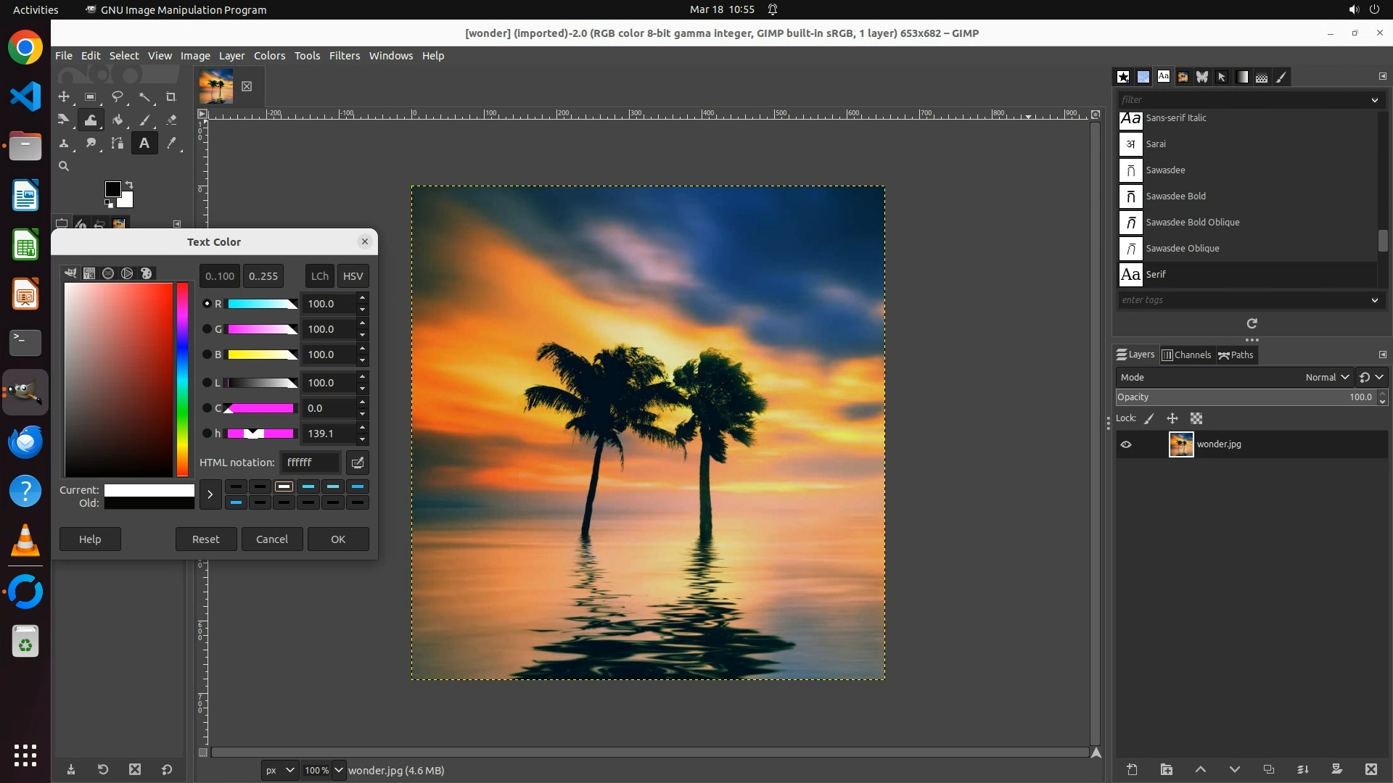Select the L channel radio button

coord(207,383)
